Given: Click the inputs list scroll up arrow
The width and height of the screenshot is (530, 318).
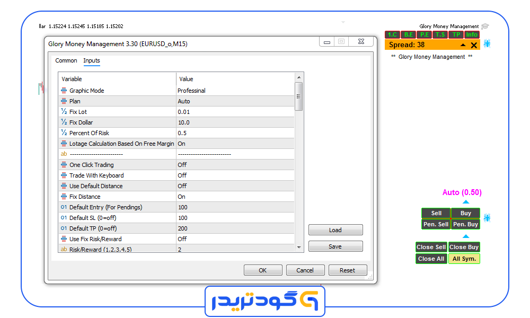Looking at the screenshot, I should click(299, 77).
